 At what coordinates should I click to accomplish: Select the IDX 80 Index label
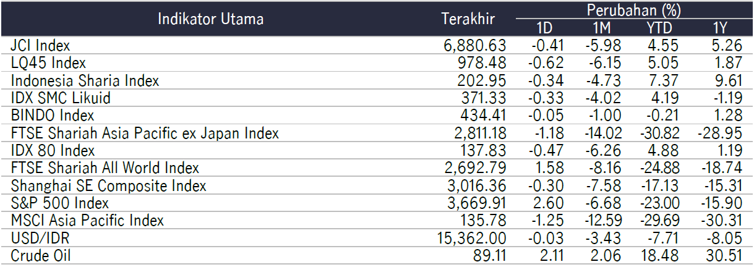tap(53, 150)
